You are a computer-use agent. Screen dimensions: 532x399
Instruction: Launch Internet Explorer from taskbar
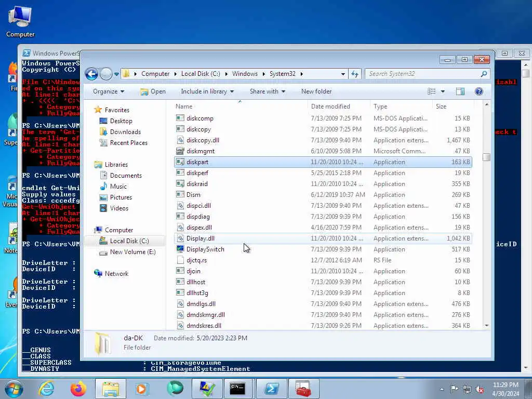pyautogui.click(x=46, y=389)
